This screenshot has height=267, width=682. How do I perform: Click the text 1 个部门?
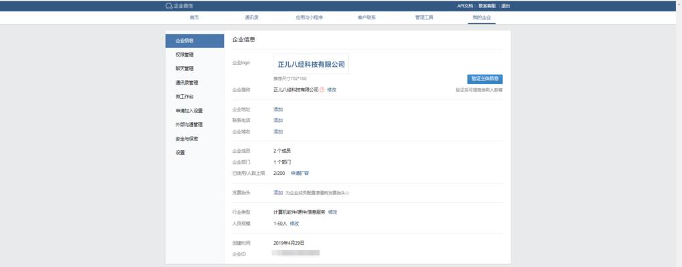[x=282, y=162]
